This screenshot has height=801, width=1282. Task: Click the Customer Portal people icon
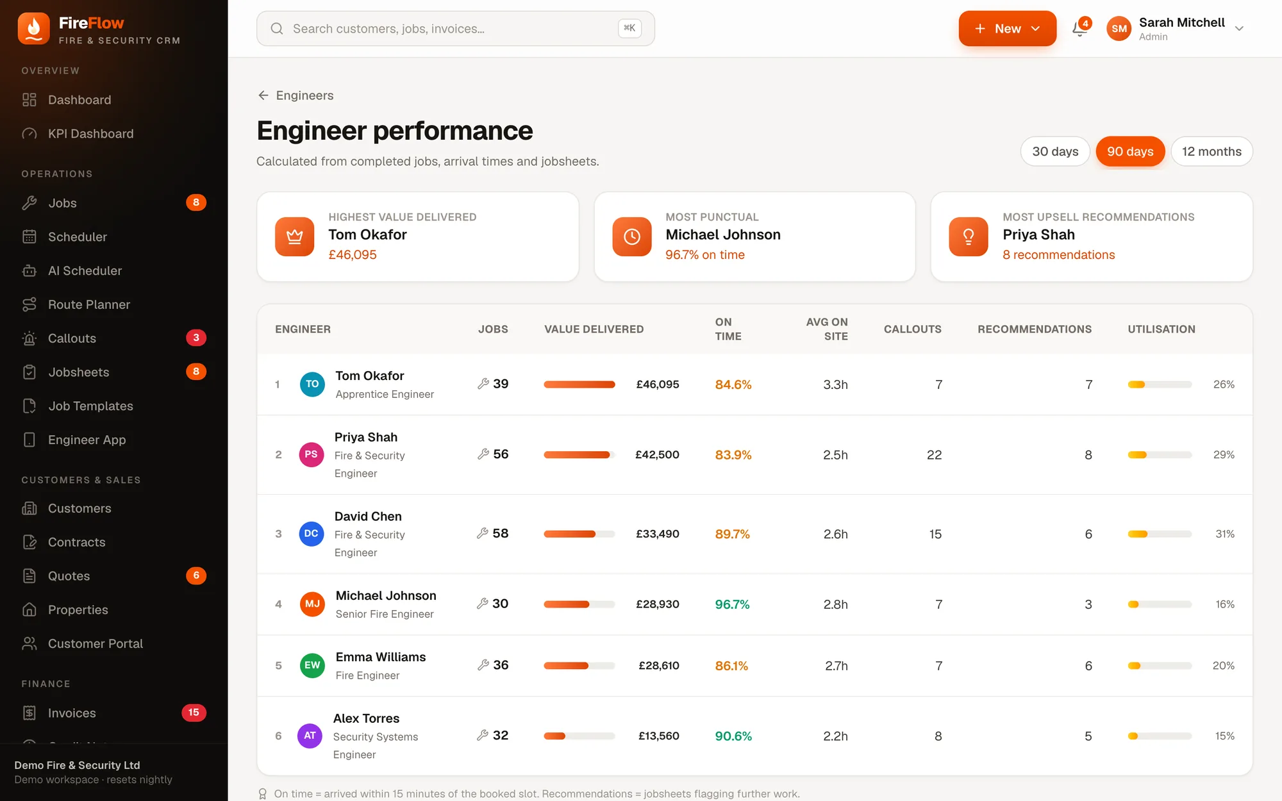click(29, 644)
